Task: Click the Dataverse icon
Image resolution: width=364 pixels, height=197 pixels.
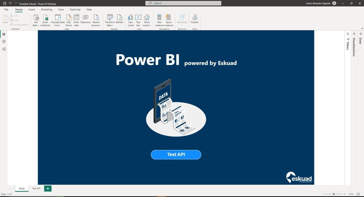Action: (85, 17)
